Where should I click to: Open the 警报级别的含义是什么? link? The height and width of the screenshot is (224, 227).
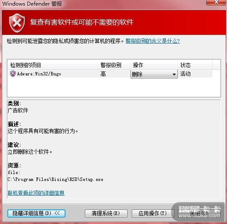pyautogui.click(x=153, y=41)
